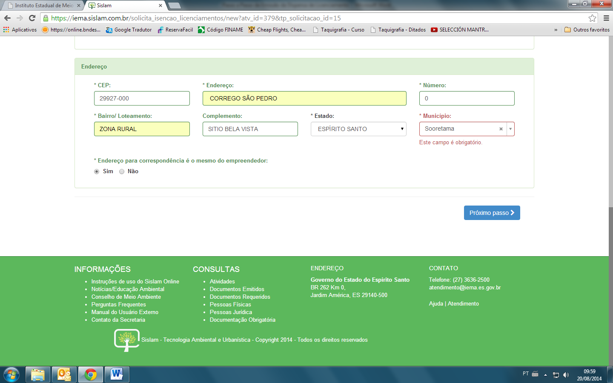Image resolution: width=613 pixels, height=383 pixels.
Task: Show hidden bookmarks chevron
Action: tap(556, 30)
